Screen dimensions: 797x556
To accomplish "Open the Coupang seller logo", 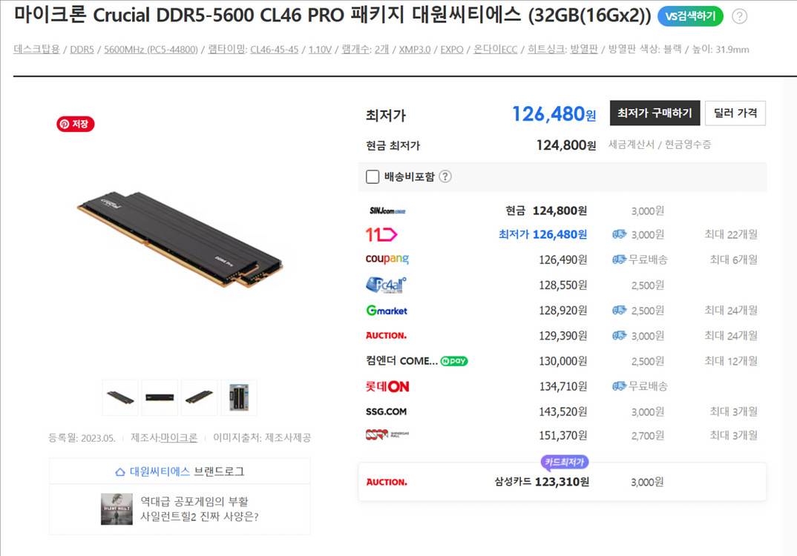I will point(387,259).
